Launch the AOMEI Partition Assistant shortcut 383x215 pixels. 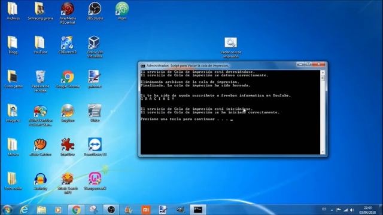[40, 115]
